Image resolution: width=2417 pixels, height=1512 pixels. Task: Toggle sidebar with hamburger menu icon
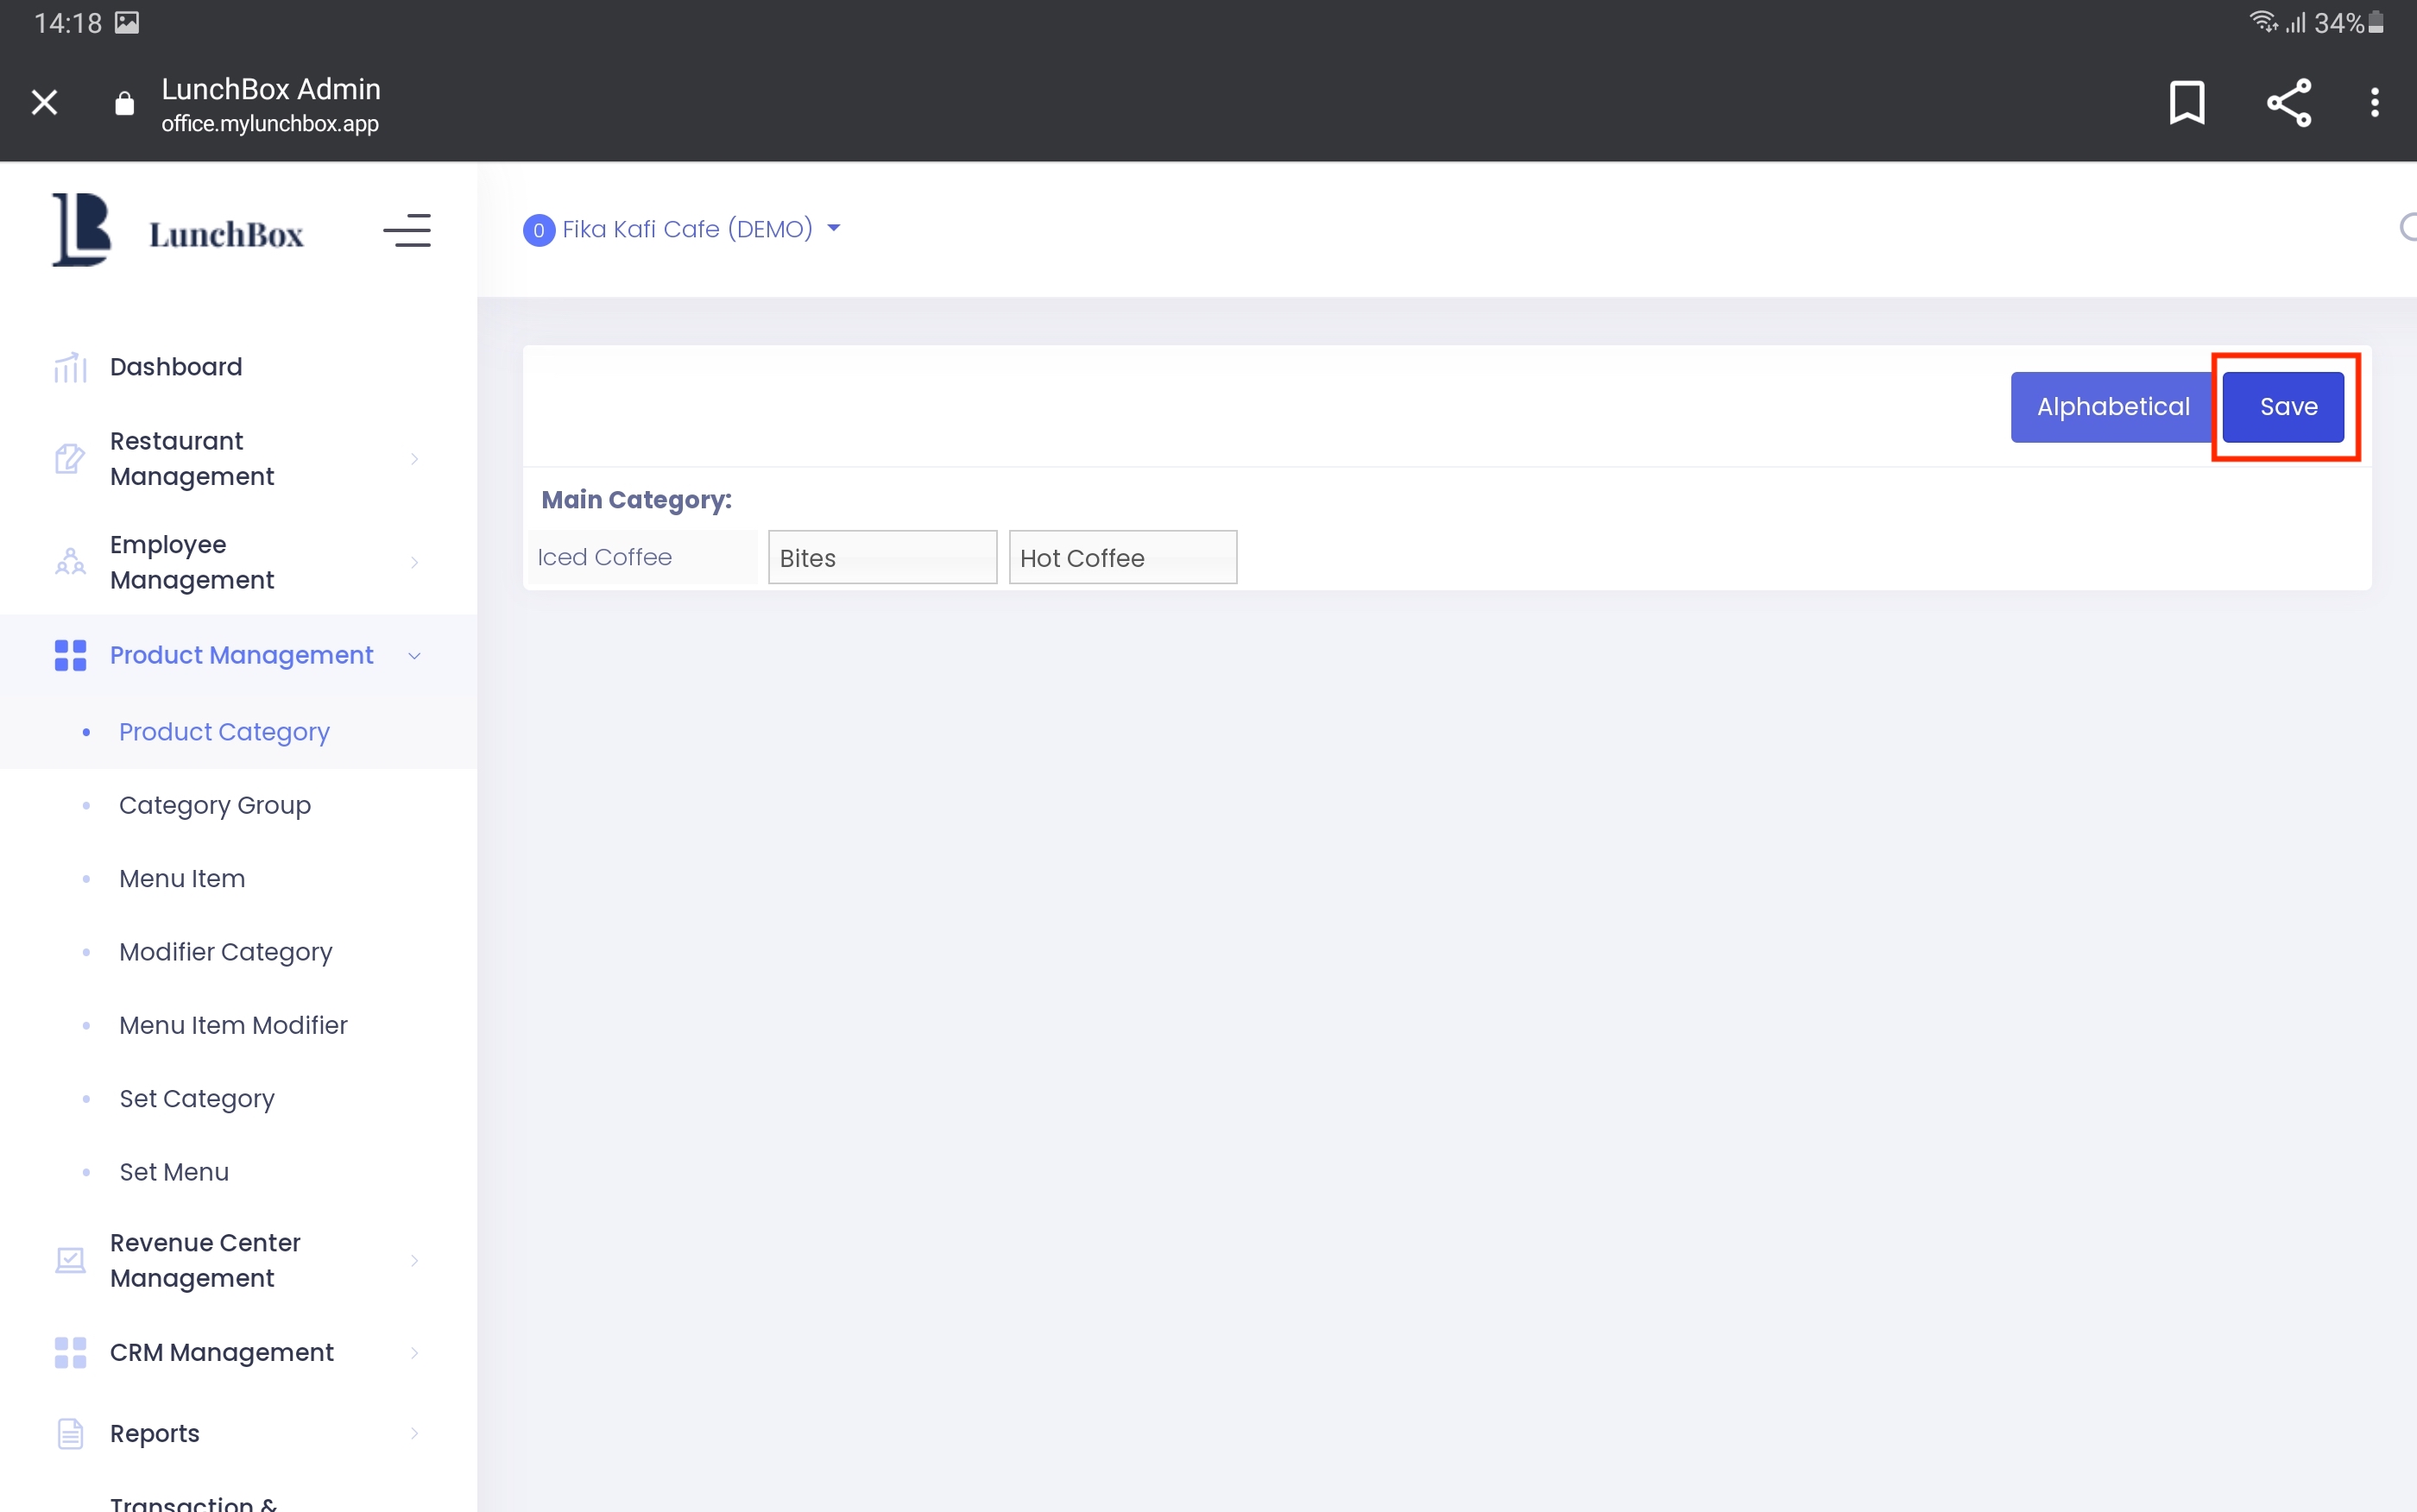[x=407, y=231]
